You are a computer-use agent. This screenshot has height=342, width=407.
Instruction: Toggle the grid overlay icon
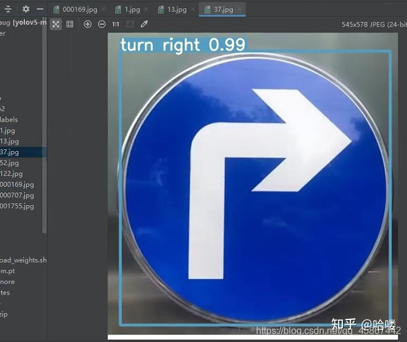click(70, 24)
